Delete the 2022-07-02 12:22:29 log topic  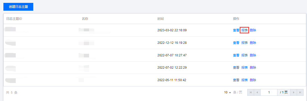253,67
